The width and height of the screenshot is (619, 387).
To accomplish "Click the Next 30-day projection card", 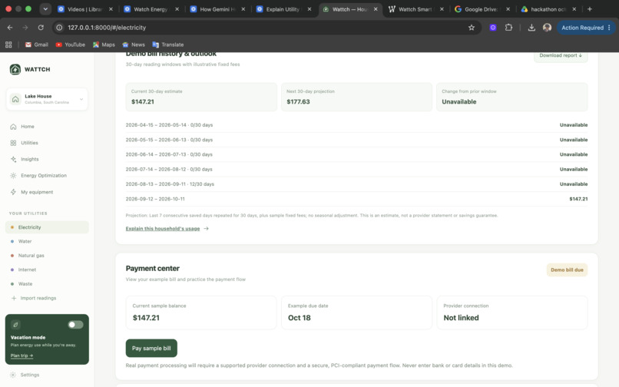I will click(x=356, y=98).
